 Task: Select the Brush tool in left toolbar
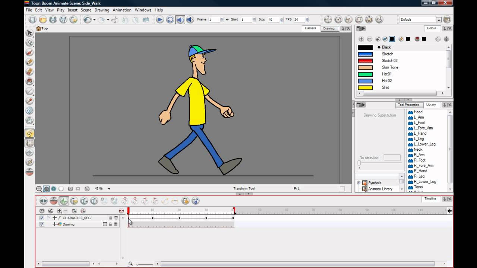point(29,52)
